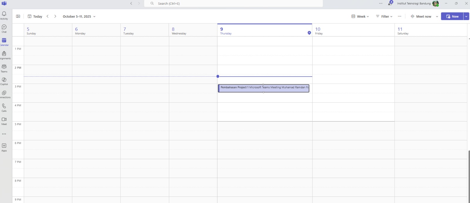This screenshot has width=470, height=203.
Task: Open the Meet camera icon
Action: pyautogui.click(x=4, y=121)
